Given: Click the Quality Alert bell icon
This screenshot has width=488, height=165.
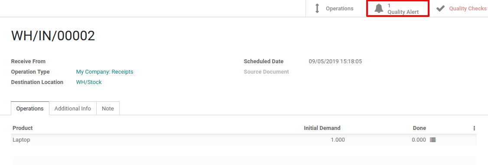Looking at the screenshot, I should pyautogui.click(x=379, y=9).
